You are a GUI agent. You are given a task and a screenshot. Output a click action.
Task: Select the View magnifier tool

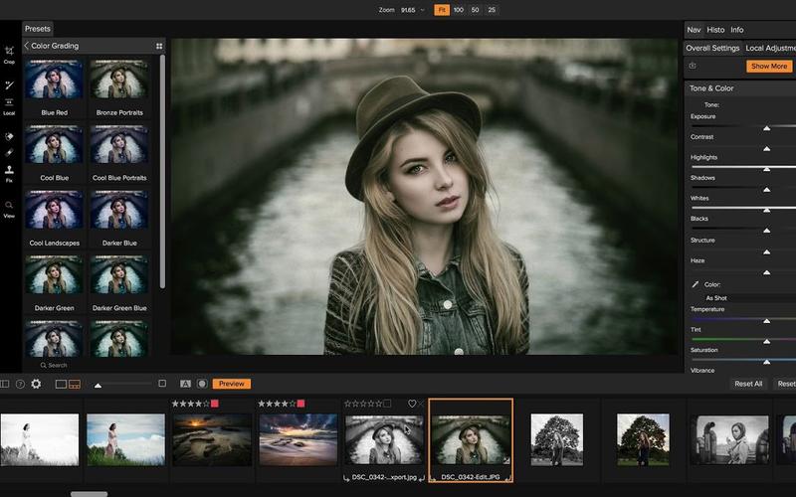point(9,205)
